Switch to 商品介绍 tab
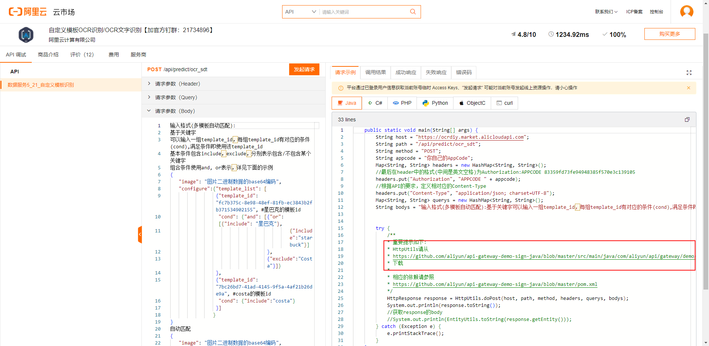The height and width of the screenshot is (346, 709). click(x=48, y=55)
